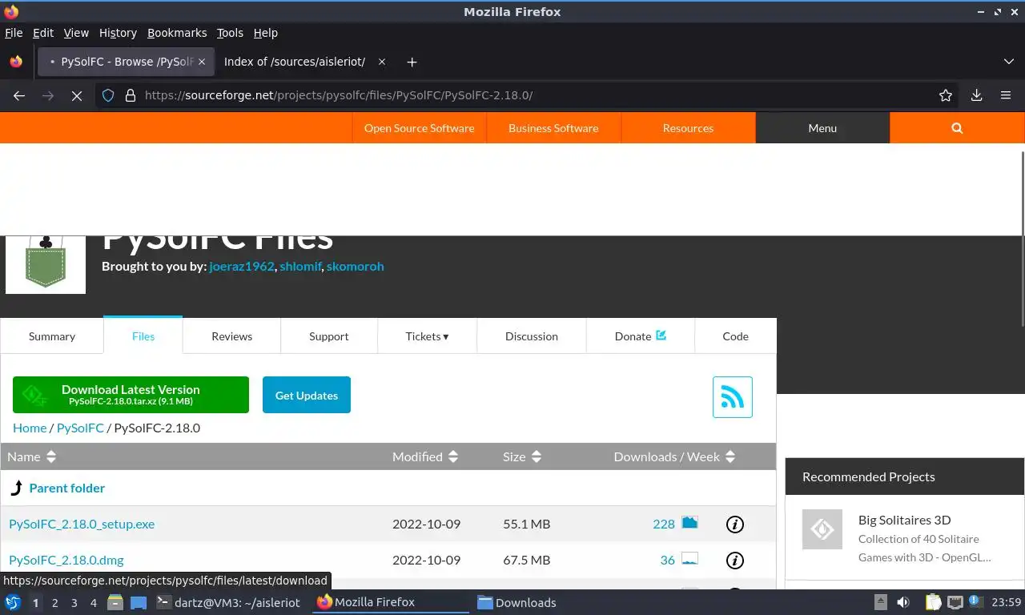The width and height of the screenshot is (1025, 615).
Task: Click the Download Latest Version button
Action: coord(131,395)
